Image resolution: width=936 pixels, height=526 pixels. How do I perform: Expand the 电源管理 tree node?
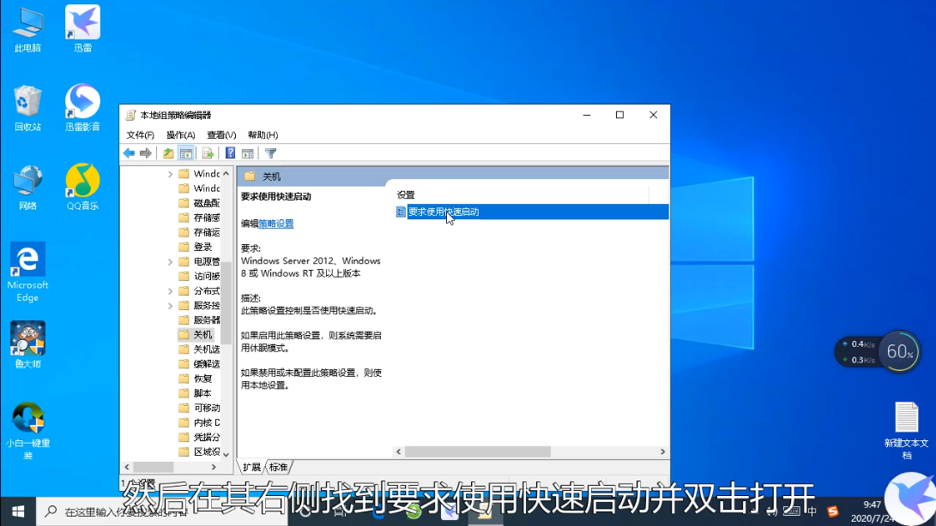169,260
